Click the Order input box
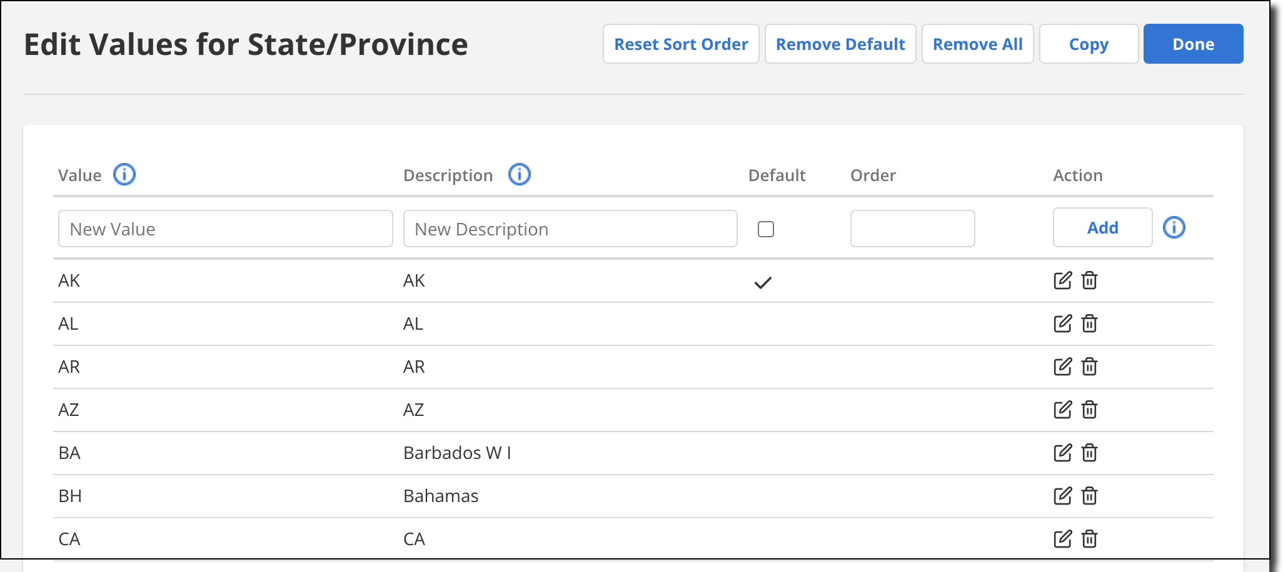Screen dimensions: 1283x572 (x=912, y=229)
